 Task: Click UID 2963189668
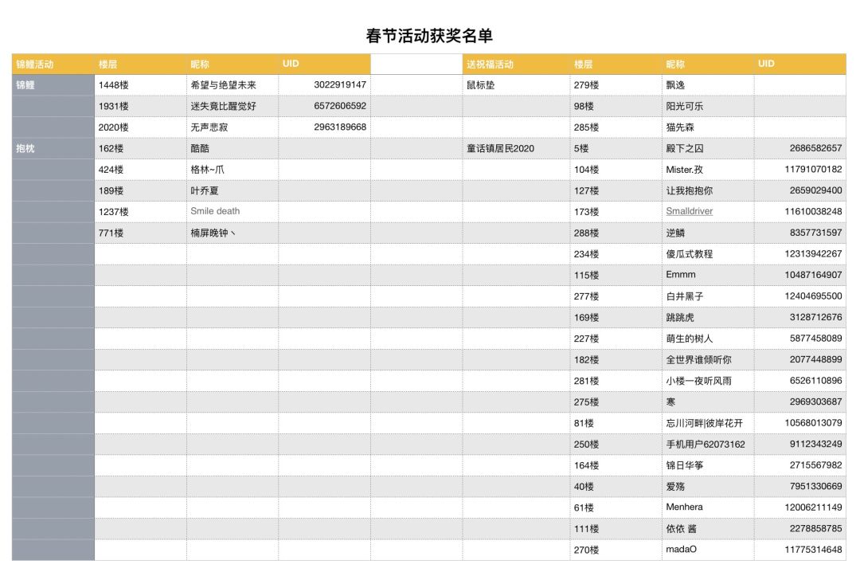[339, 127]
